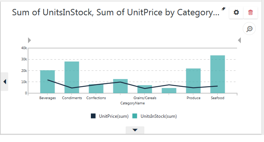Viewport: 264px width, 142px height.
Task: Click the CategoryName axis title
Action: tap(132, 103)
